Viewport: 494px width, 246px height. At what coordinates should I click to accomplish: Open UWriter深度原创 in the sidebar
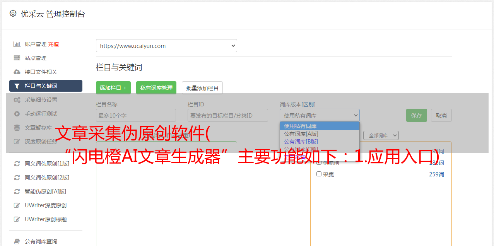(x=46, y=205)
